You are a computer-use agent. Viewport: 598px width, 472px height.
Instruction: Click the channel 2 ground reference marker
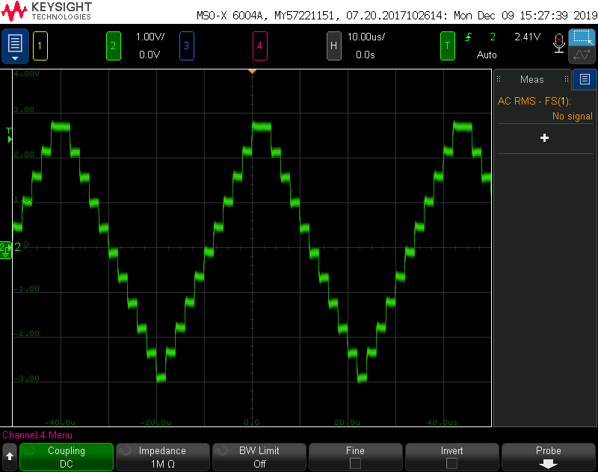point(6,250)
